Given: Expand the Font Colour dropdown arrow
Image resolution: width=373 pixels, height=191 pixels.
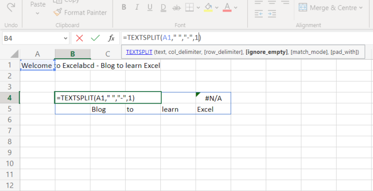Looking at the screenshot, I should click(236, 8).
